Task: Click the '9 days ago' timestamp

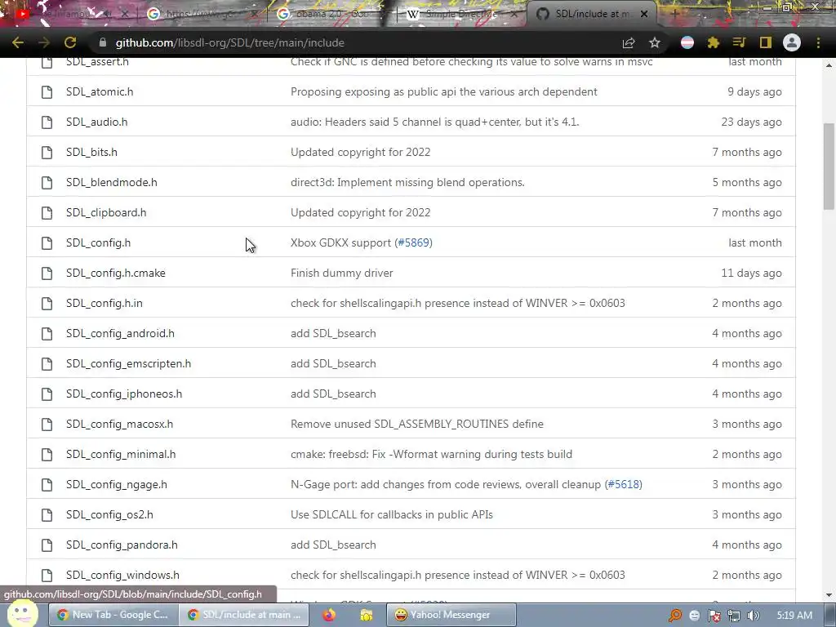Action: click(754, 91)
